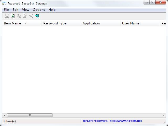This screenshot has height=126, width=168.
Task: Click the scroll left arrow
Action: tap(4, 115)
